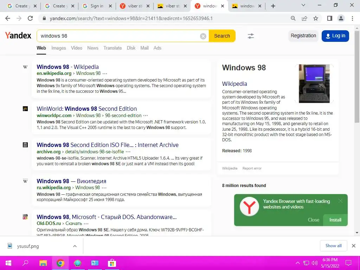Go back with the browser back arrow
This screenshot has width=360, height=270.
pos(8,18)
